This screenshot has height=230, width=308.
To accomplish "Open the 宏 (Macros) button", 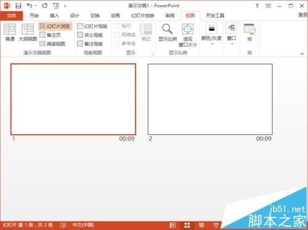I will (249, 33).
